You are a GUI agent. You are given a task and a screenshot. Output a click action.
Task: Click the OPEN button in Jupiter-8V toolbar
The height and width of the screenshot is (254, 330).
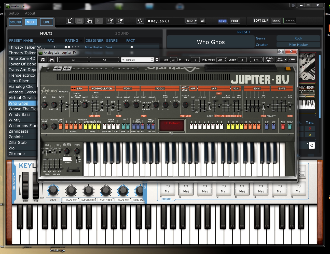(292, 60)
